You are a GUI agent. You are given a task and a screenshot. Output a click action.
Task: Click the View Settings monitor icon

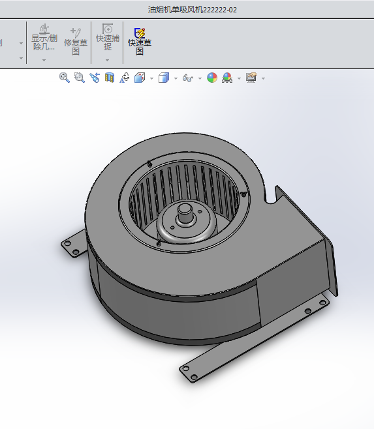[251, 78]
